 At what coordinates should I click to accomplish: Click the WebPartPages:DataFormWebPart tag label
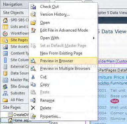[112, 70]
